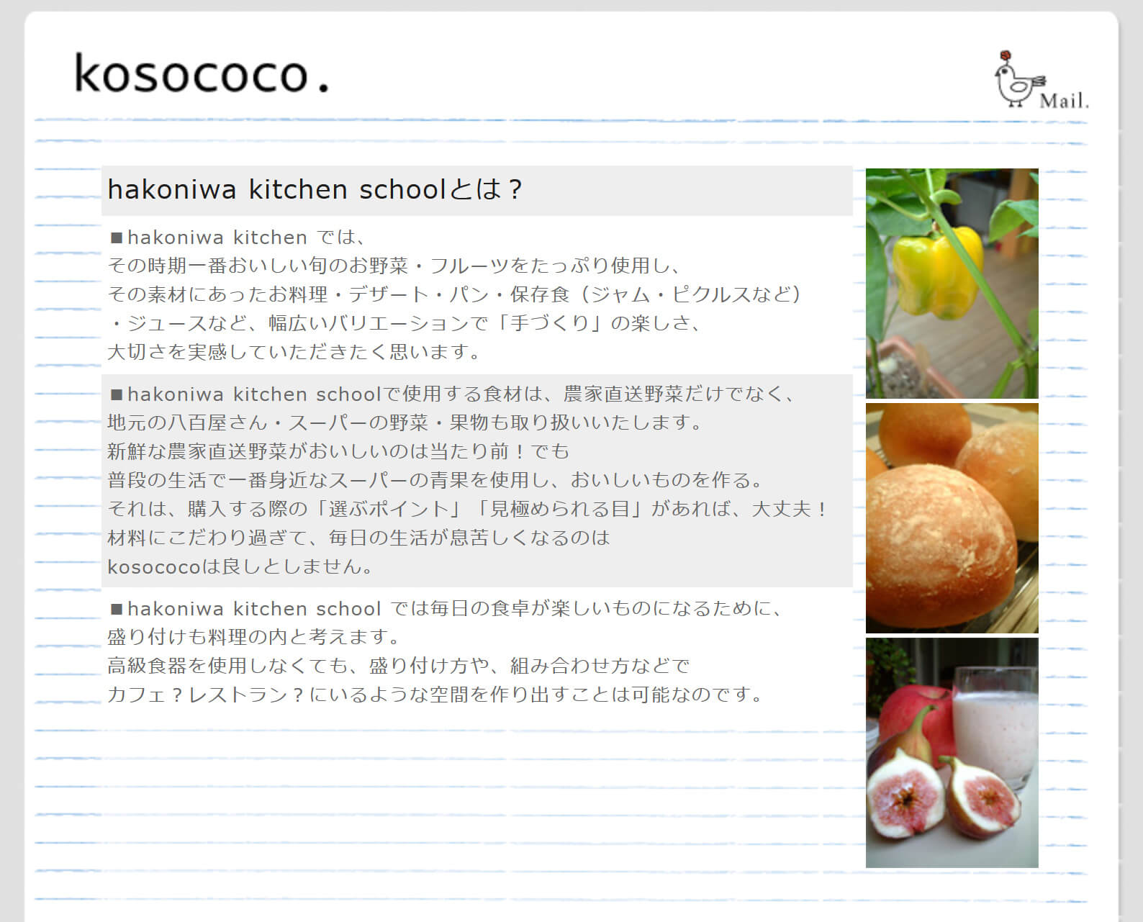Click the line starting "・ジュースなど、幅広いバリエーション"
The image size is (1143, 922).
click(x=405, y=323)
